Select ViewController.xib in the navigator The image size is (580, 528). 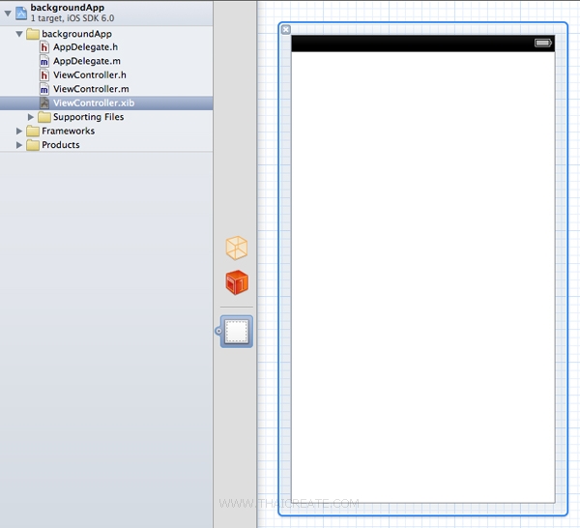click(106, 103)
